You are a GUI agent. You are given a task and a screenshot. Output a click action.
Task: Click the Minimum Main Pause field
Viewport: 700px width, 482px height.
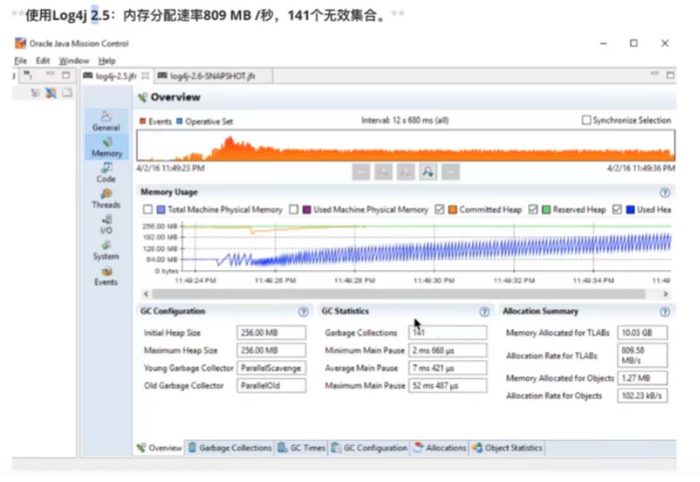tap(448, 350)
